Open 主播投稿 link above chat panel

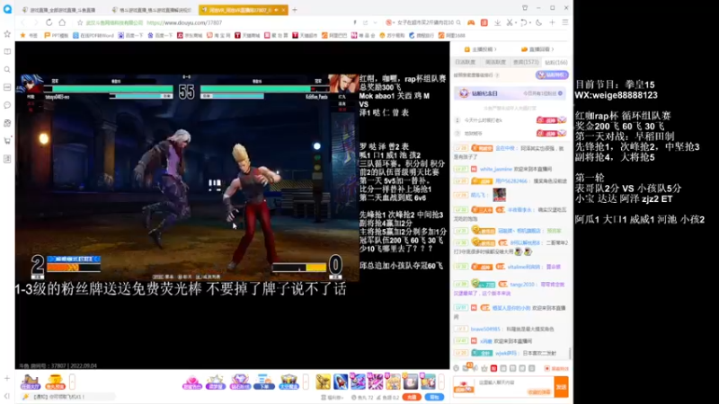click(480, 49)
